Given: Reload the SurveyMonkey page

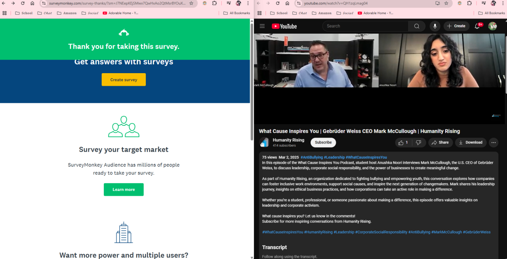Looking at the screenshot, I should 23,3.
